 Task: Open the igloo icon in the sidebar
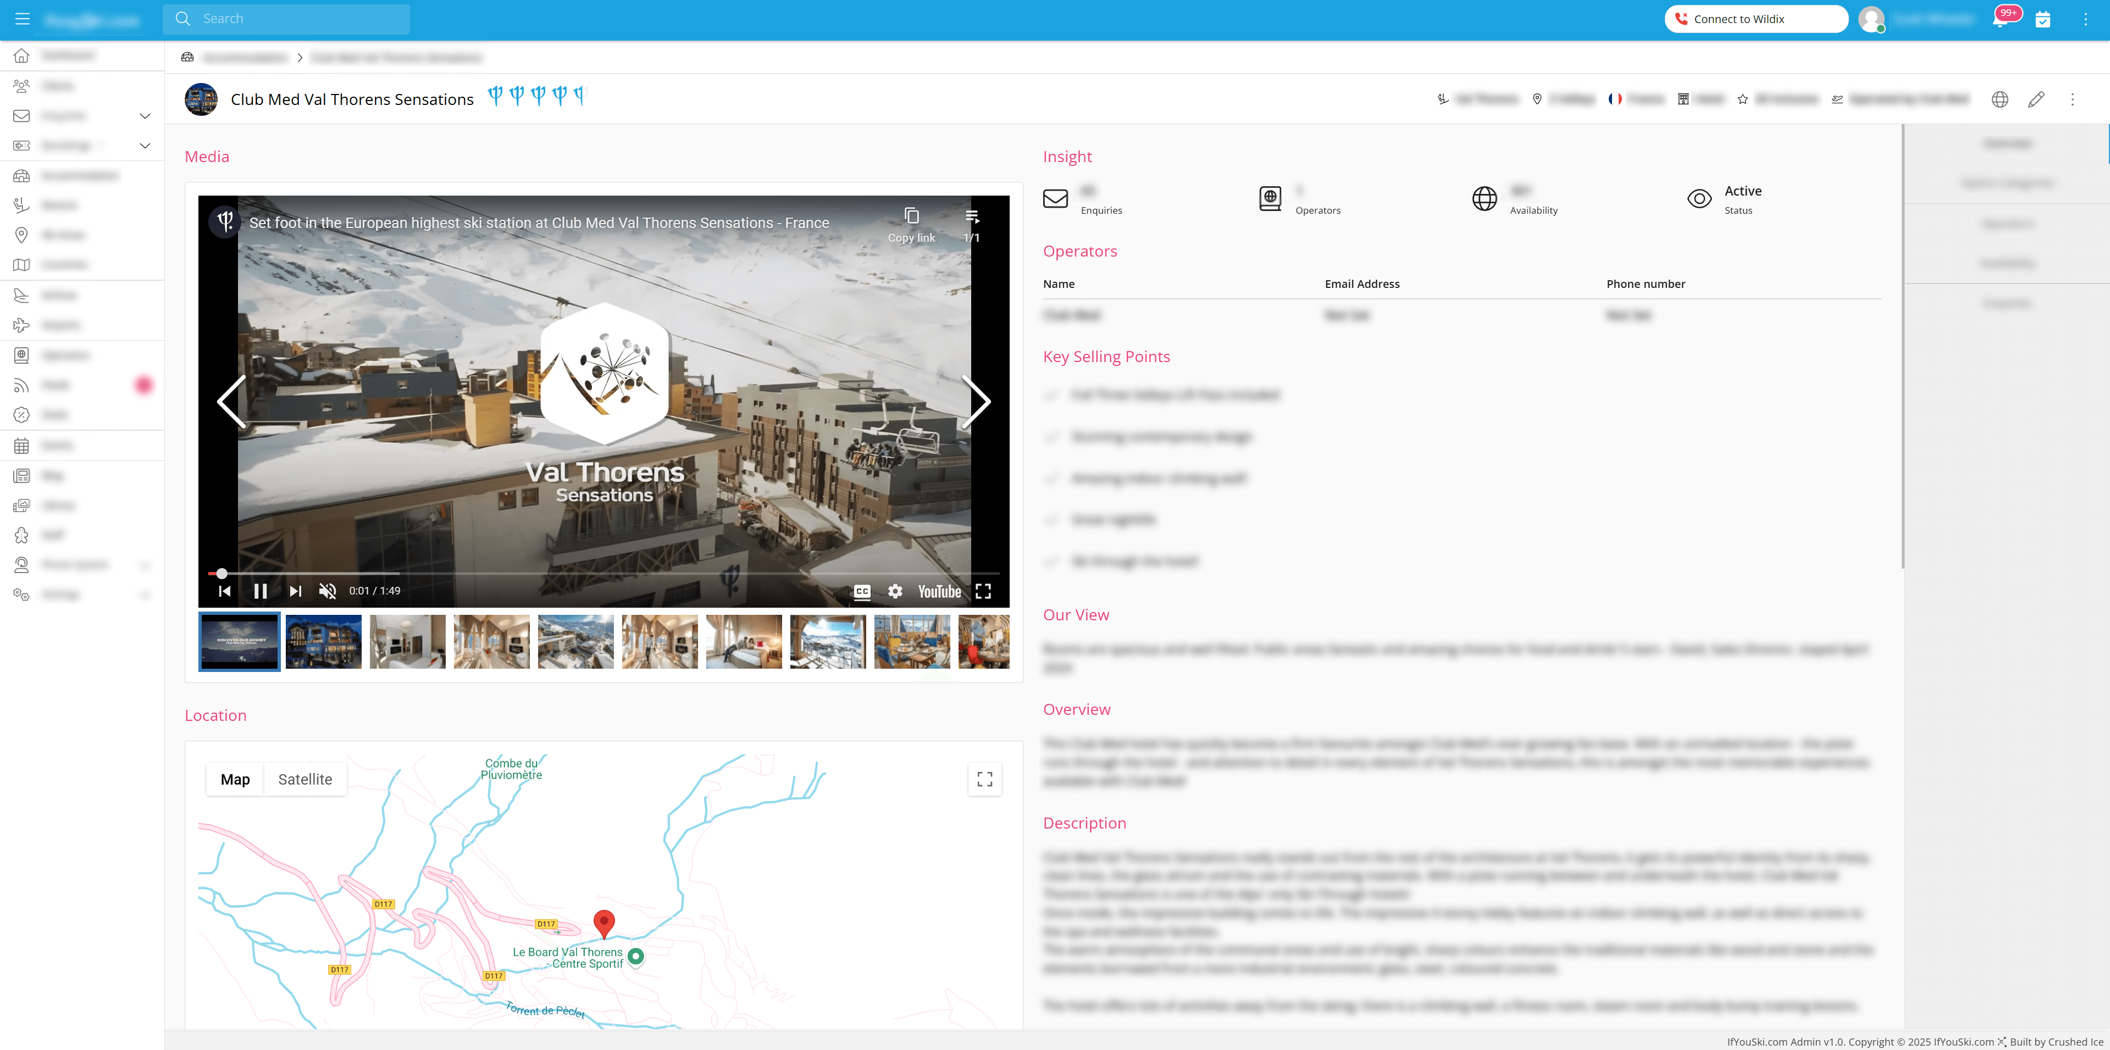point(22,175)
